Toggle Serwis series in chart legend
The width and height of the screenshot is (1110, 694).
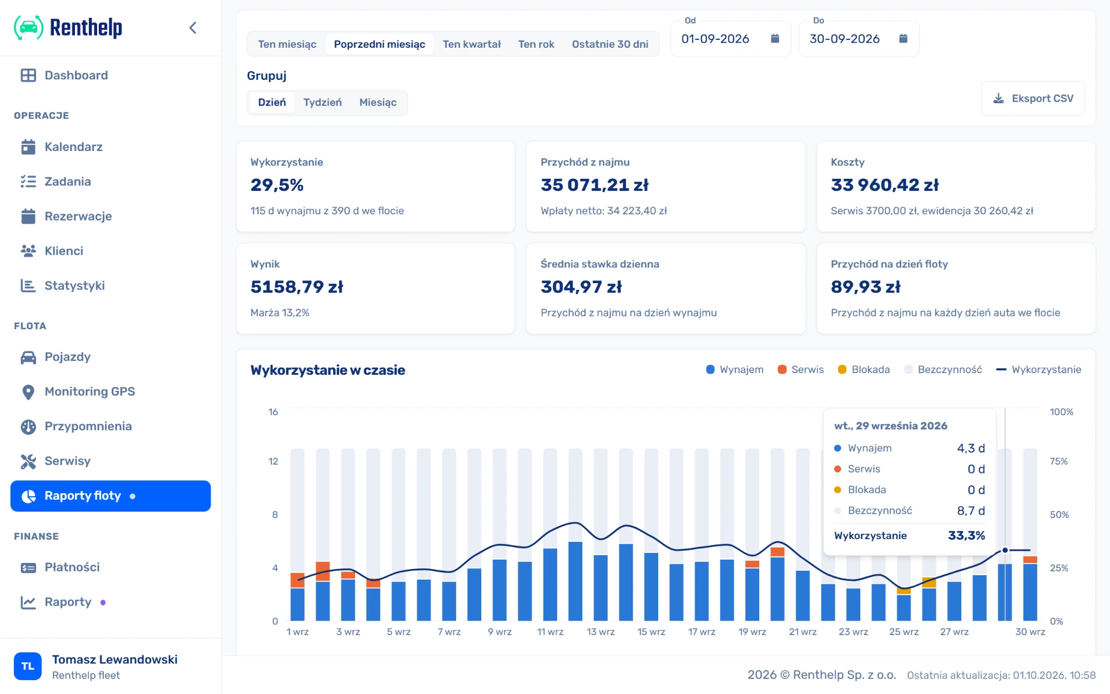800,370
